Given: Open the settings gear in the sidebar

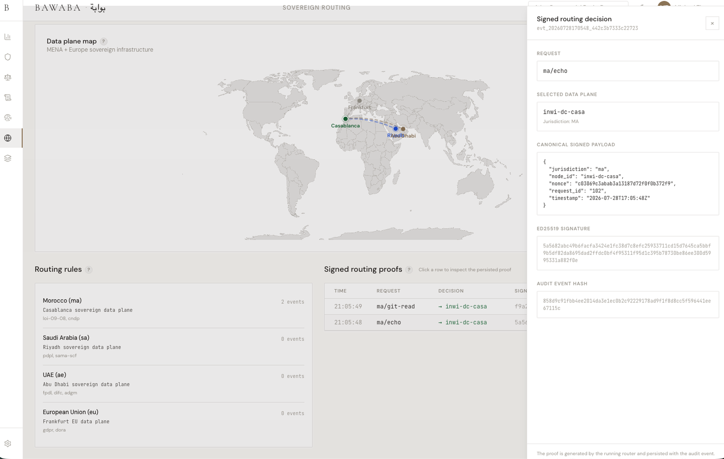Looking at the screenshot, I should [8, 444].
